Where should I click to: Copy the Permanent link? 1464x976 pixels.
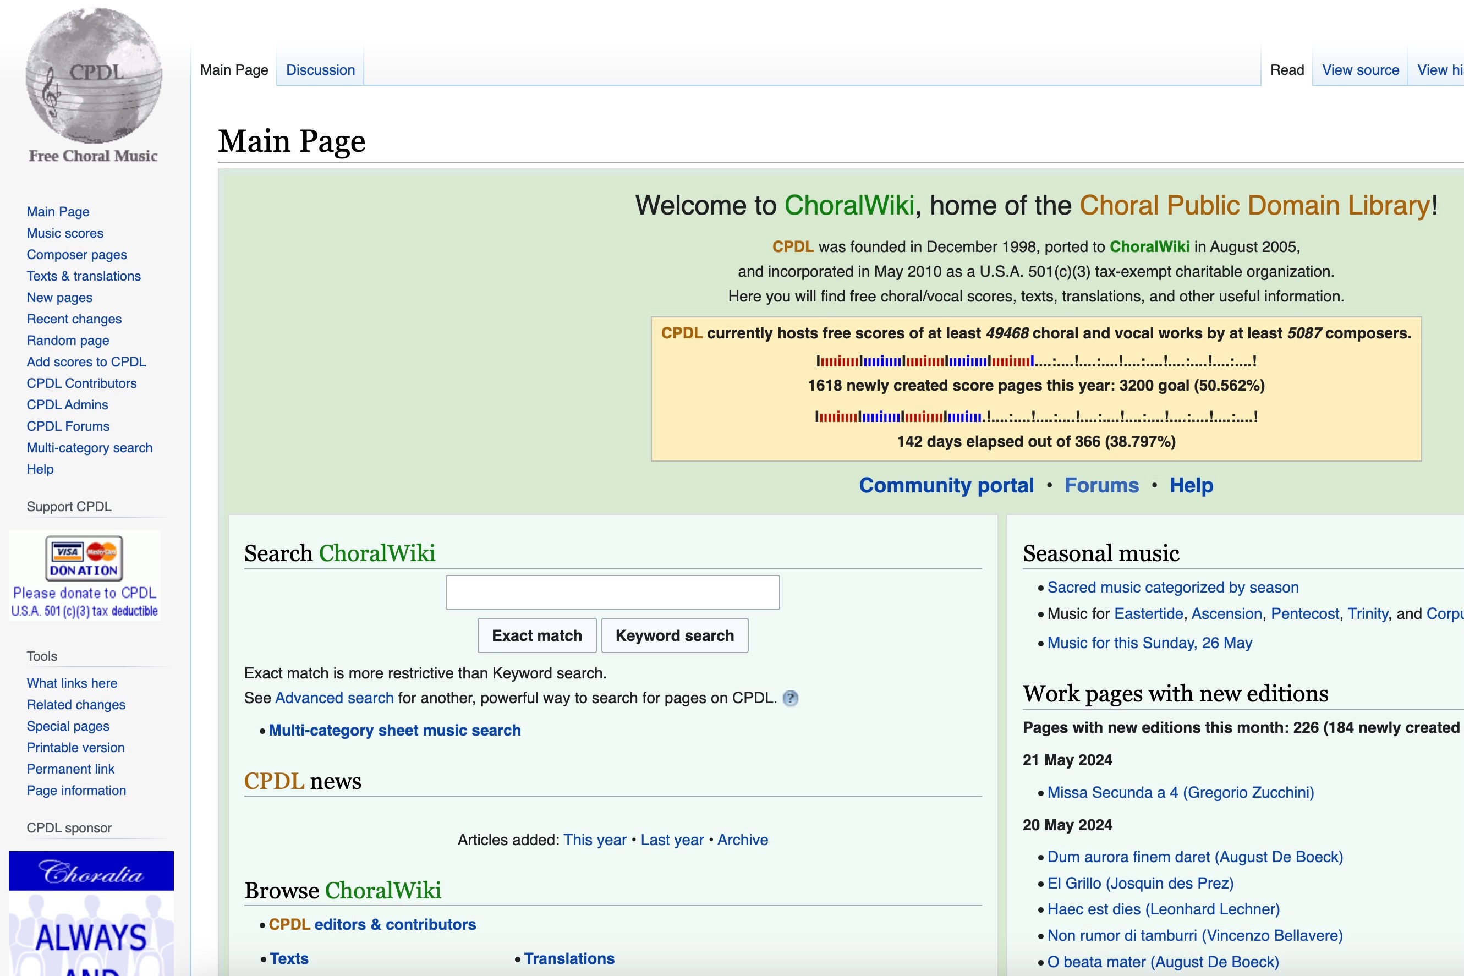click(x=70, y=769)
